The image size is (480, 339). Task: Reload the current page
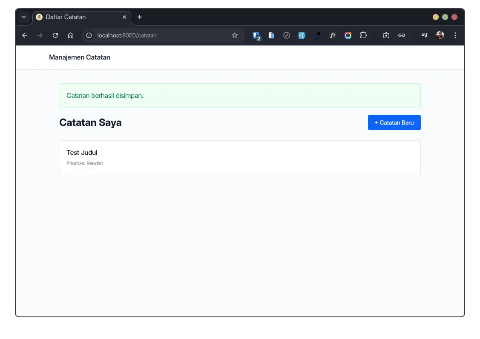(55, 36)
